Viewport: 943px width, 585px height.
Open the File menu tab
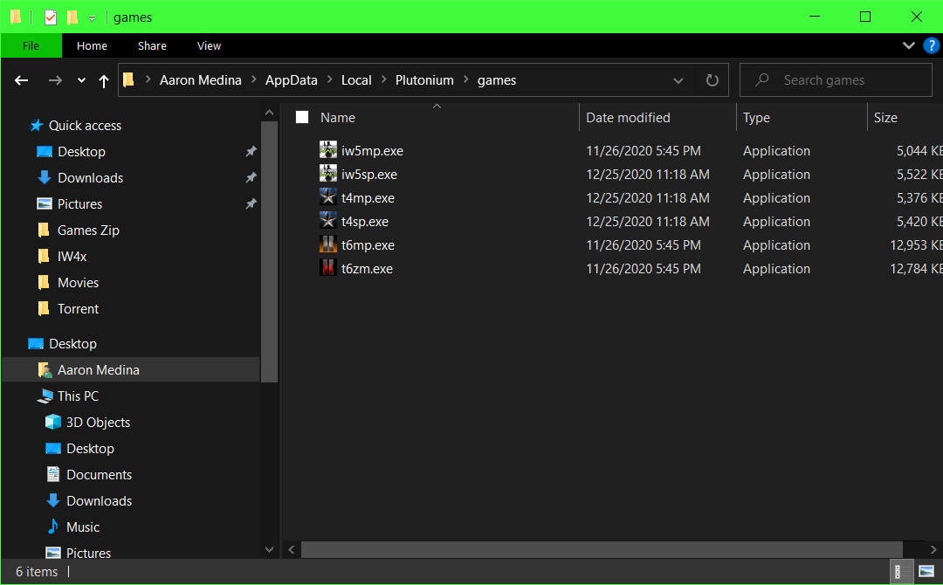31,45
